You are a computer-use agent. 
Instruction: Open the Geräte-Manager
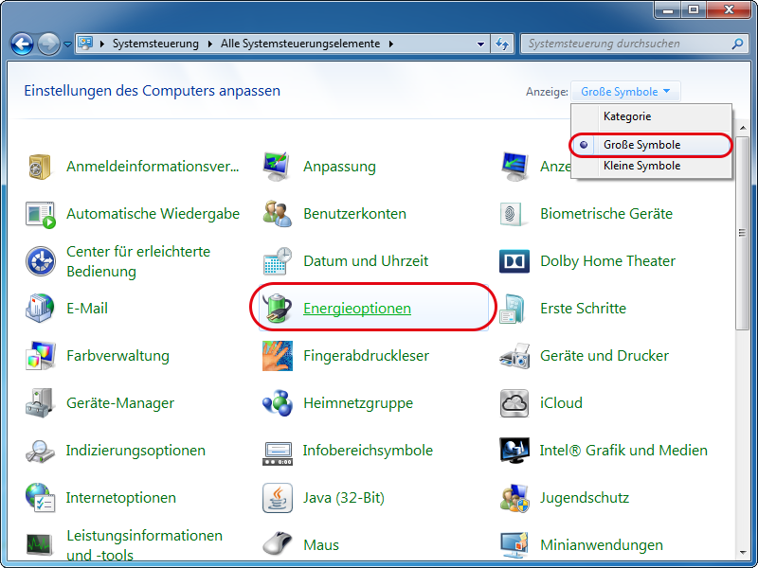coord(119,403)
